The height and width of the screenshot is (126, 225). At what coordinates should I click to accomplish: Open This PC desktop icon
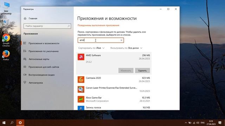[6, 8]
